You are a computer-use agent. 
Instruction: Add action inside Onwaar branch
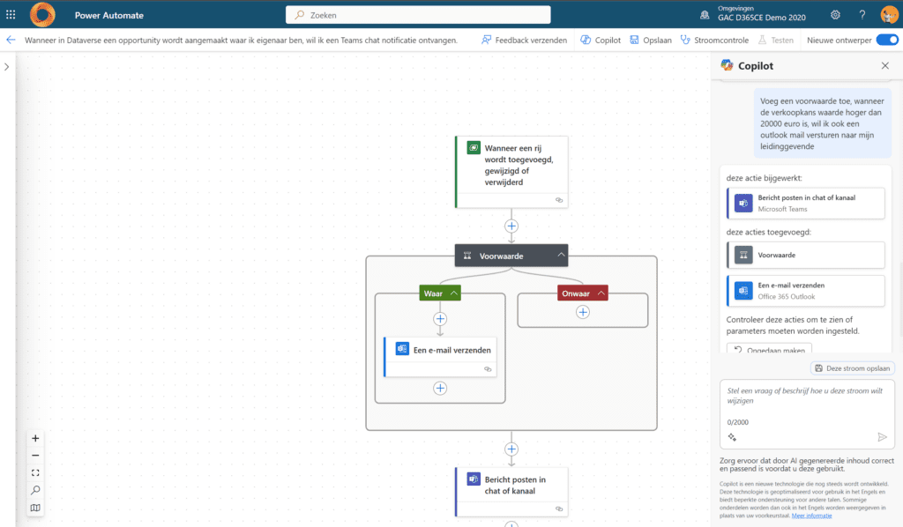point(583,312)
